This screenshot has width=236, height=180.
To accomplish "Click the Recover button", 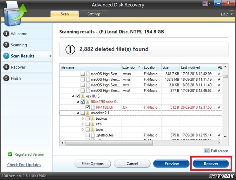I will coord(211,164).
